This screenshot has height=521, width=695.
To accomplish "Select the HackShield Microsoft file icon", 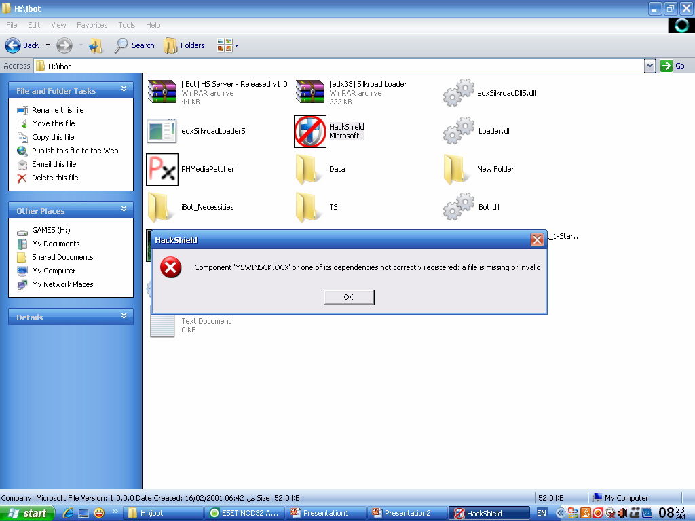I will 310,132.
